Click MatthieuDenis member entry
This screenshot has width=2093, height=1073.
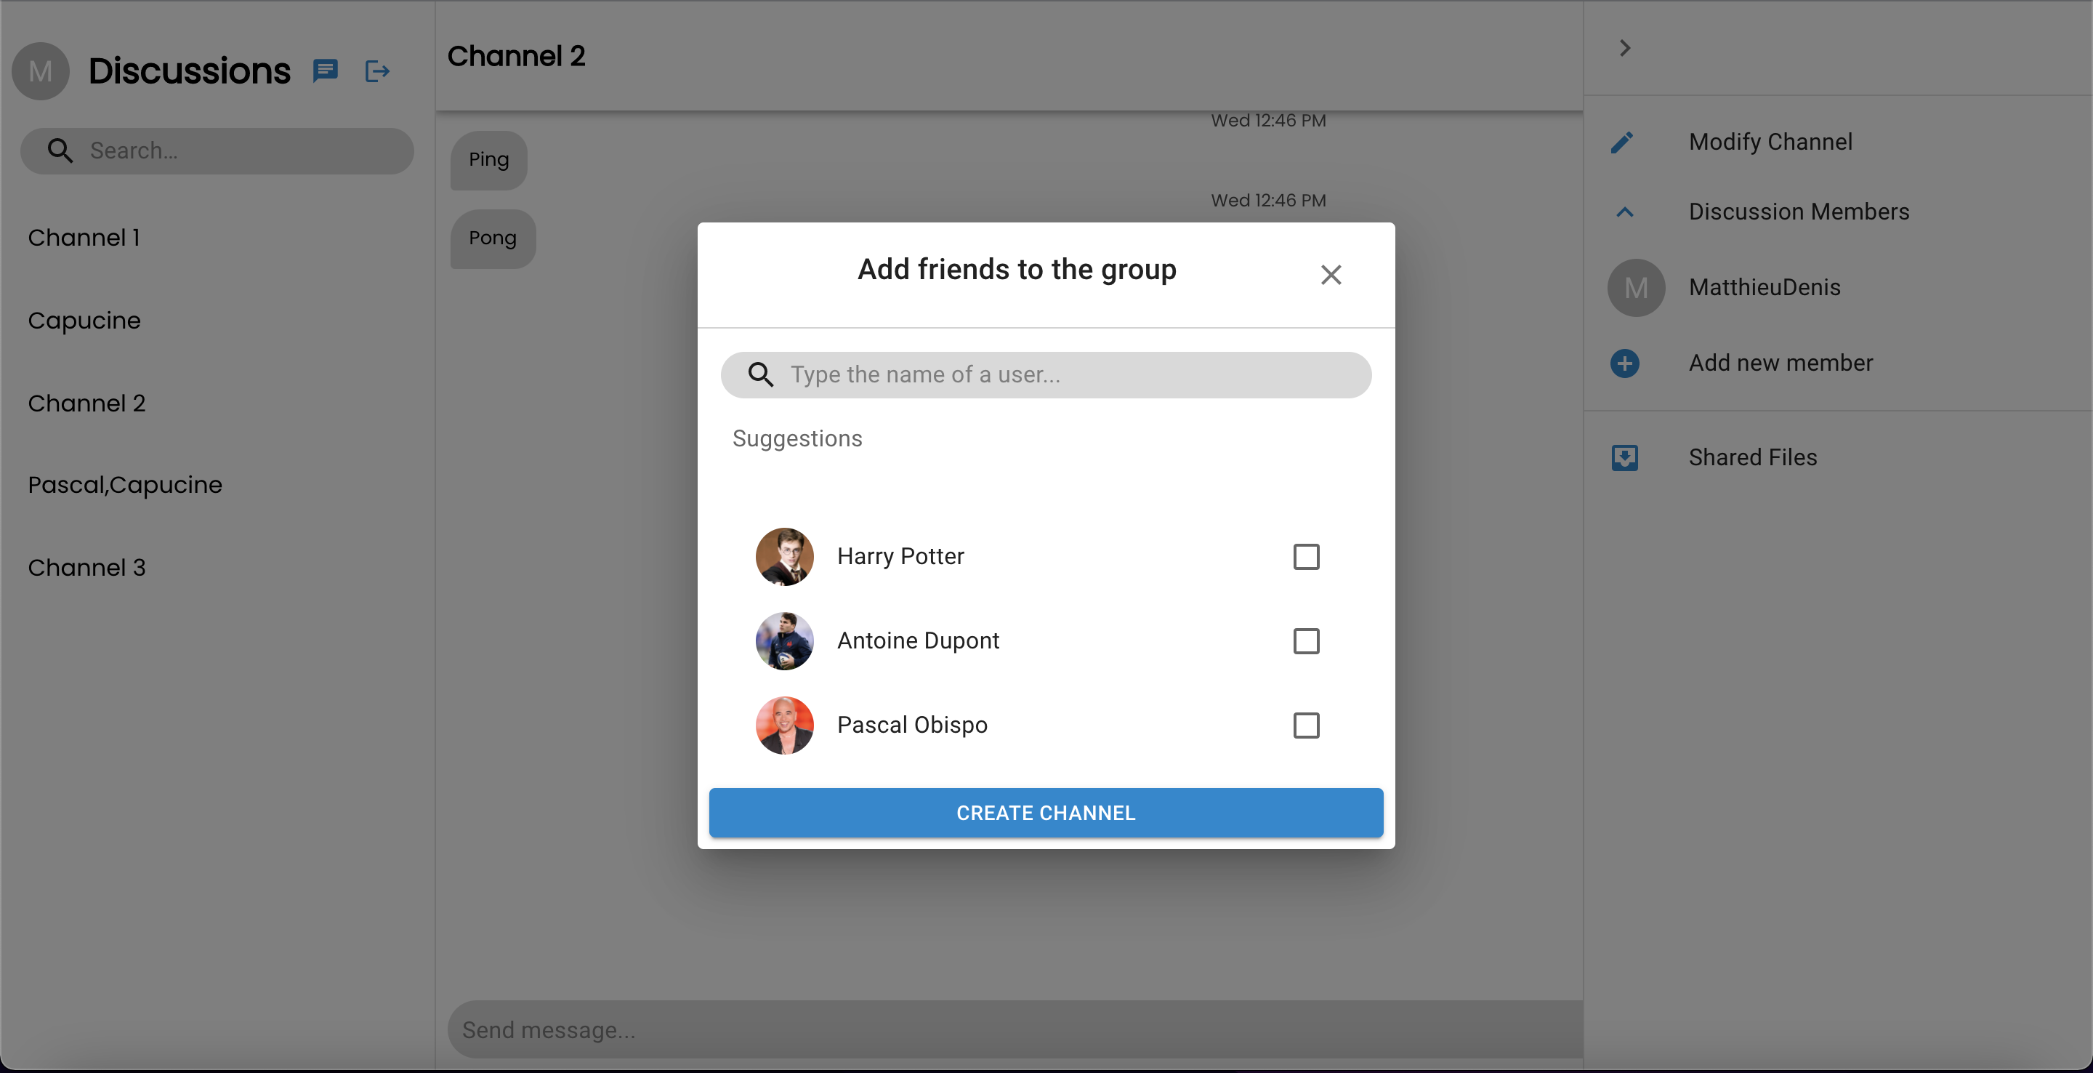[x=1764, y=288]
